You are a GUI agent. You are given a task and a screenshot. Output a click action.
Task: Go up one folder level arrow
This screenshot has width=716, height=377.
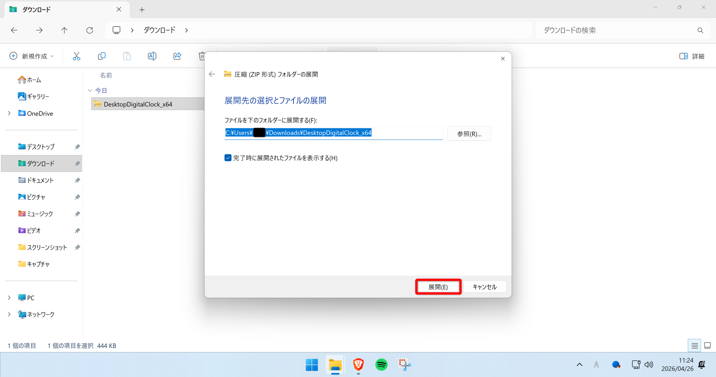point(64,30)
